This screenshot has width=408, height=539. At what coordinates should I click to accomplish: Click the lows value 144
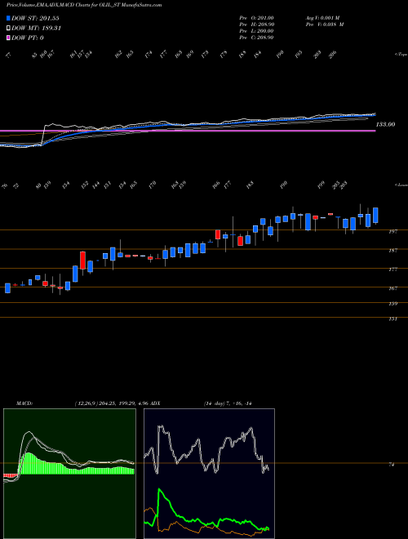95,185
